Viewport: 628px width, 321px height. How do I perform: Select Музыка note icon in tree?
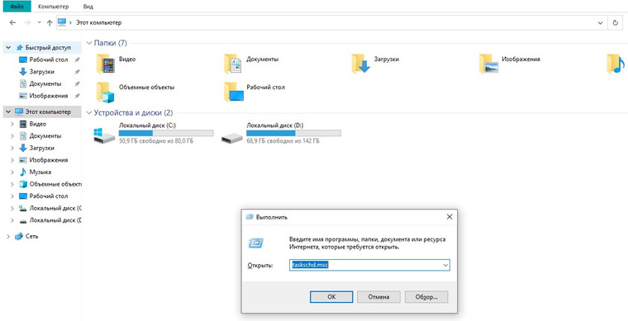(23, 172)
